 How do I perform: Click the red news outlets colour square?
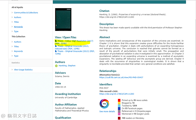[x=119, y=100]
